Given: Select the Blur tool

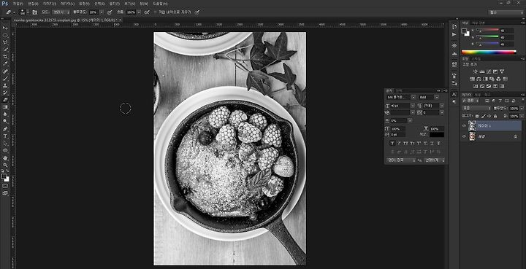Looking at the screenshot, I should tap(5, 114).
